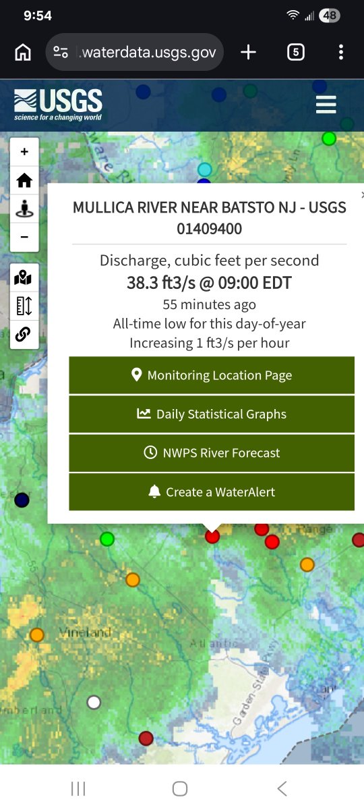Open a new browser tab with the plus icon
The width and height of the screenshot is (364, 810).
tap(249, 52)
